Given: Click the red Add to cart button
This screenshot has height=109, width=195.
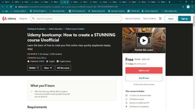Looking at the screenshot, I should [x=144, y=71].
